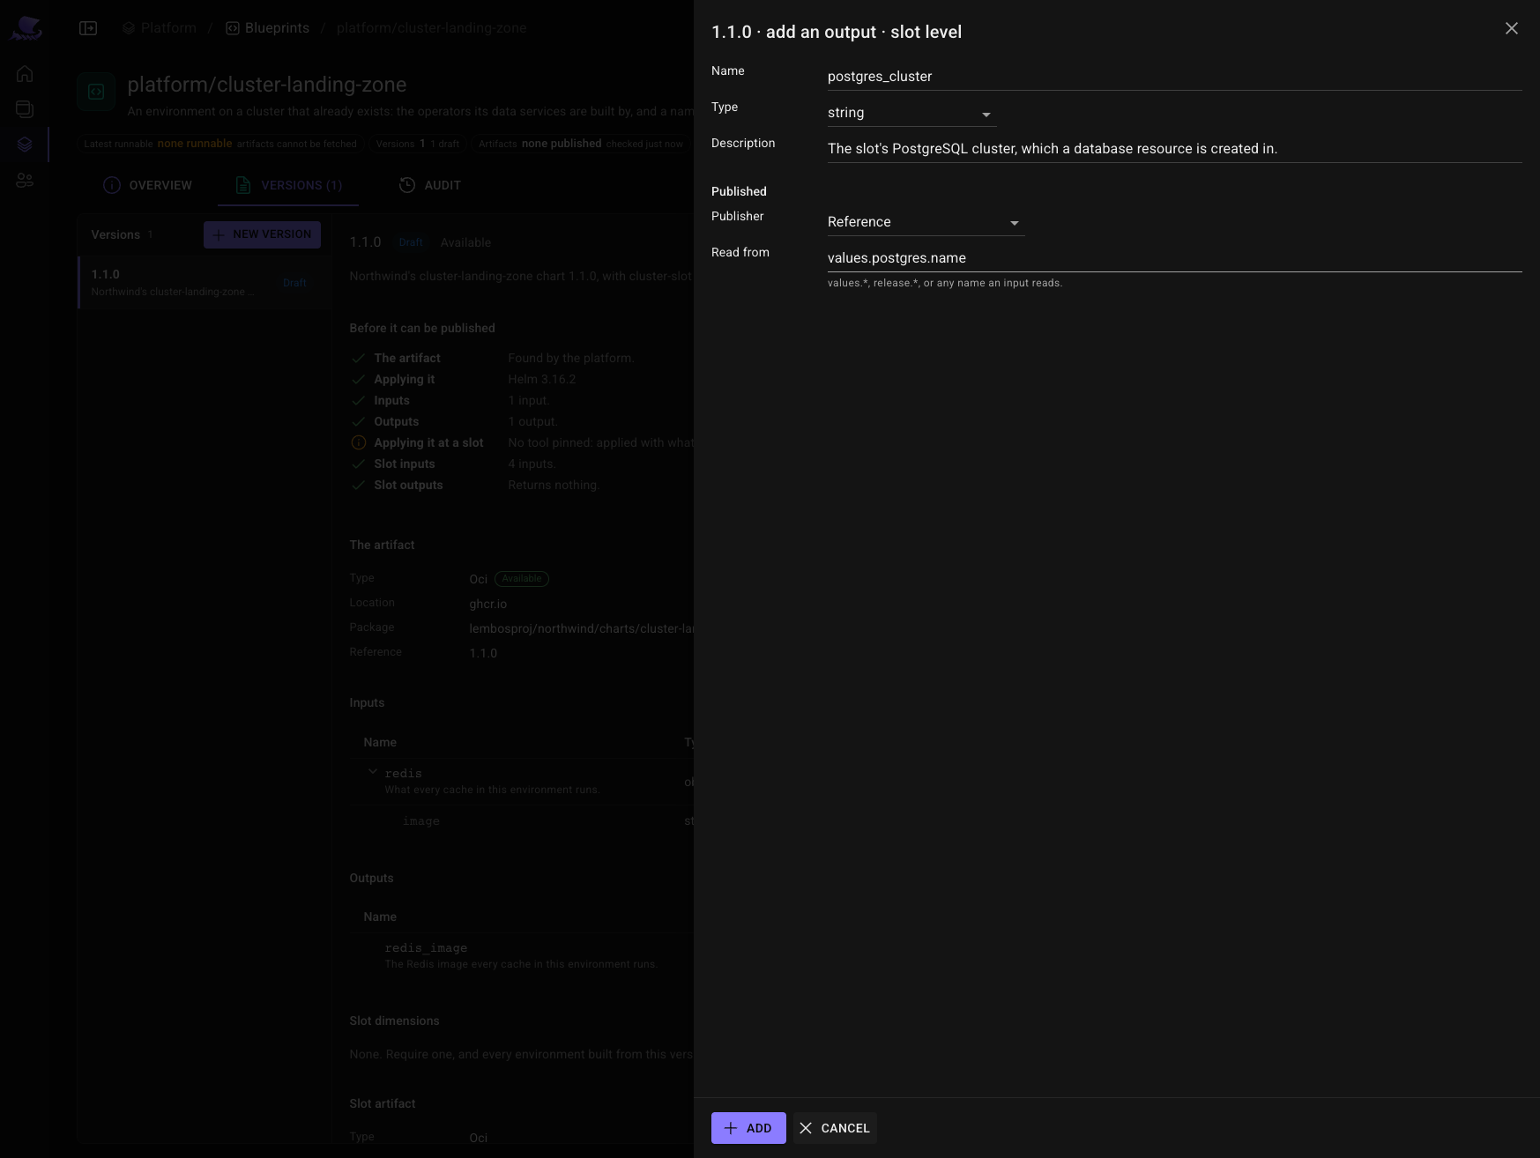Click the Audit history icon
Screen dimensions: 1540x1158
pos(407,185)
